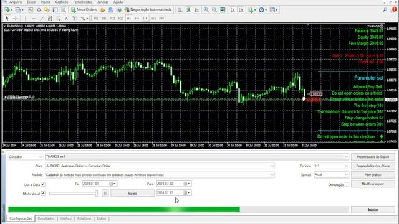Viewport: 399px width, 224px height.
Task: Select the equidistant channel tool
Action: point(50,18)
